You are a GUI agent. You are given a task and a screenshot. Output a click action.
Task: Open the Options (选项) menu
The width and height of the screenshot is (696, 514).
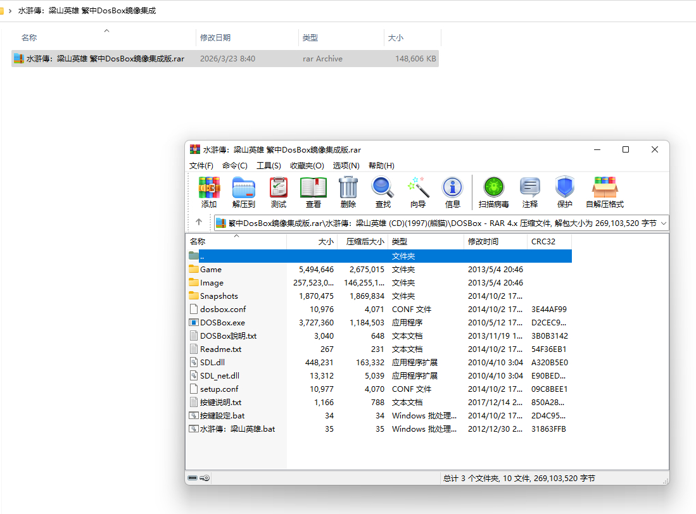tap(346, 165)
